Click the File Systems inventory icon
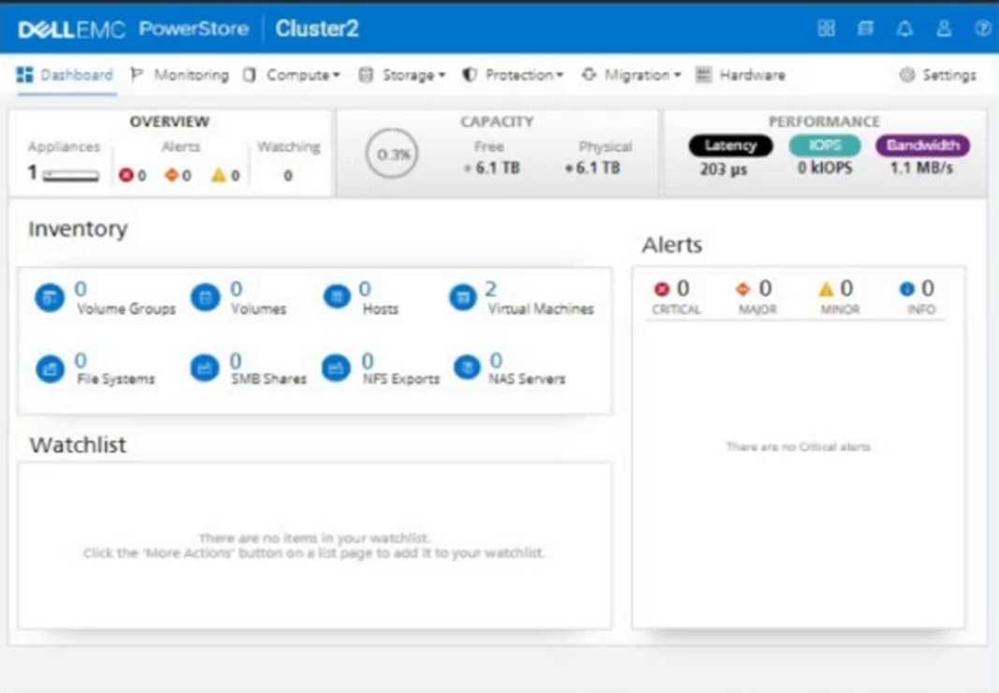 [49, 368]
